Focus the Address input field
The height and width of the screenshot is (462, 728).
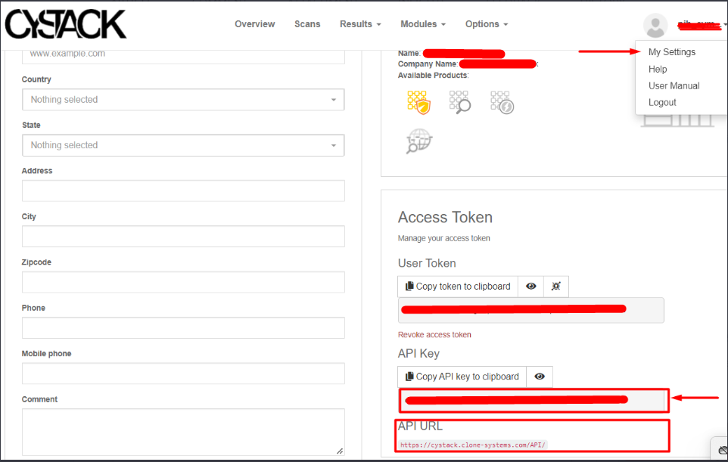click(183, 191)
